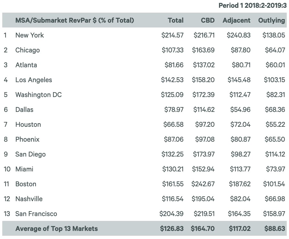Select the New York row label

(x=29, y=35)
